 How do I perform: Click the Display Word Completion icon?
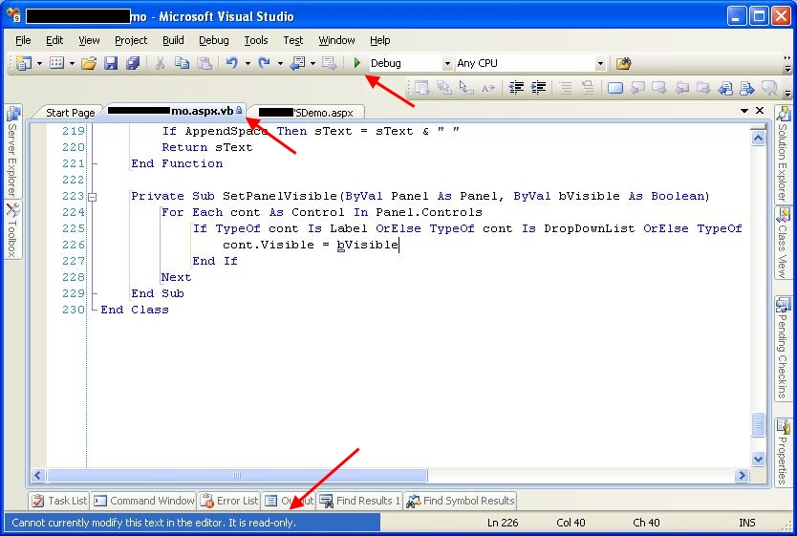point(488,88)
